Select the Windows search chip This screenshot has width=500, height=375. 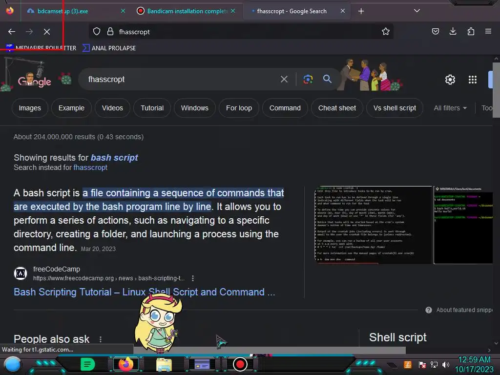tap(194, 108)
